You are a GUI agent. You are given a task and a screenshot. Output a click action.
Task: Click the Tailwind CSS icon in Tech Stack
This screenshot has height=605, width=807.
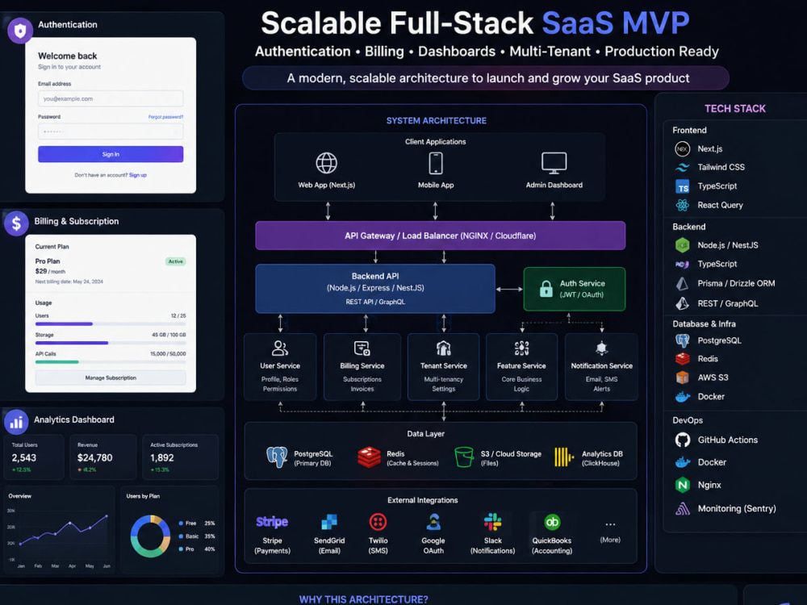[683, 167]
